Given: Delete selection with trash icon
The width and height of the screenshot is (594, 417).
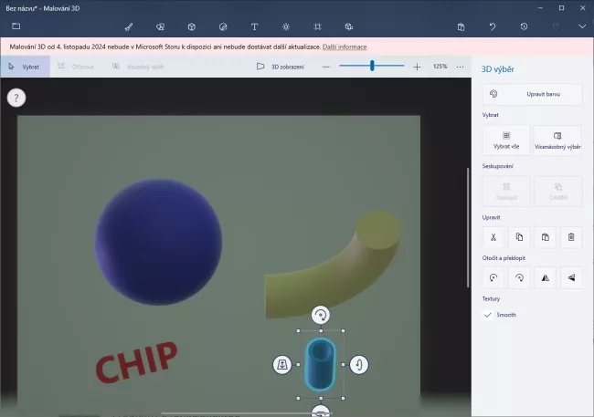Looking at the screenshot, I should pos(570,237).
